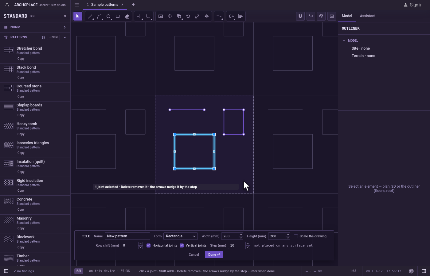
Task: Copy the Stretcher bond pattern
Action: [21, 59]
